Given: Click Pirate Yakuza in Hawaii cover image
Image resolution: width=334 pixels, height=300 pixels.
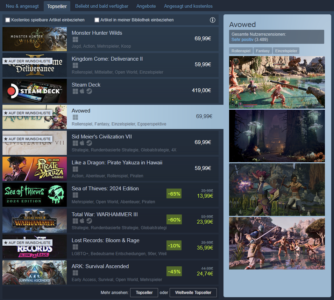Looking at the screenshot, I should (x=35, y=169).
